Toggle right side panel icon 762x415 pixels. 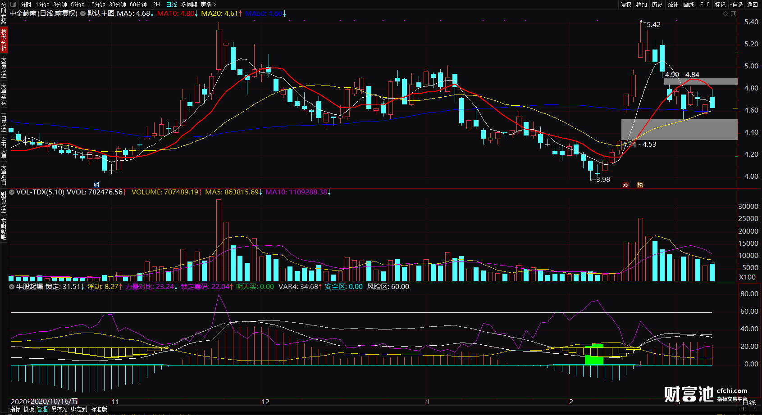click(734, 14)
